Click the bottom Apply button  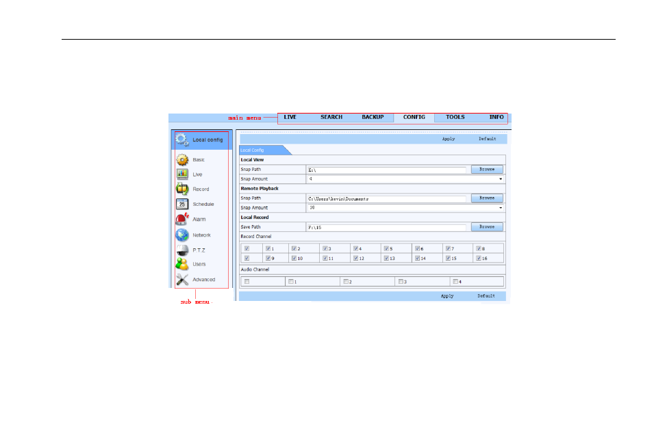(447, 296)
